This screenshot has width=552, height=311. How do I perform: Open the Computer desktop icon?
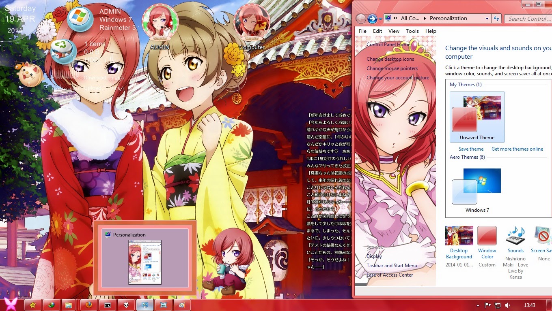click(x=252, y=28)
